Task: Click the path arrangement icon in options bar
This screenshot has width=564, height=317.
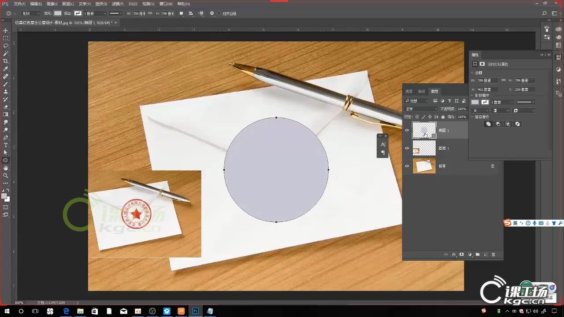Action: pyautogui.click(x=201, y=13)
